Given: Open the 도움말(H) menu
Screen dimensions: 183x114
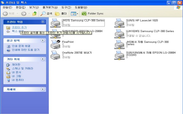Looking at the screenshot, I should pyautogui.click(x=81, y=8).
